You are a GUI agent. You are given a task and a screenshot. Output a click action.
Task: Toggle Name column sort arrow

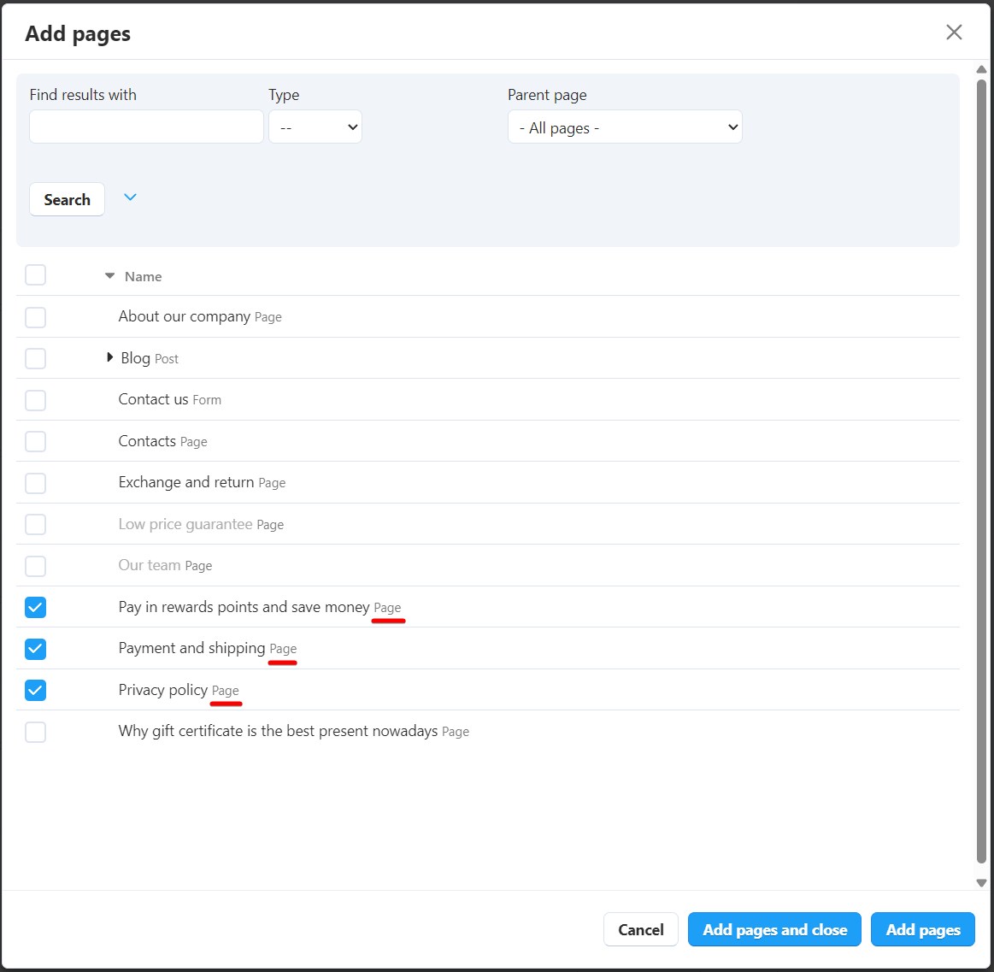click(x=109, y=276)
